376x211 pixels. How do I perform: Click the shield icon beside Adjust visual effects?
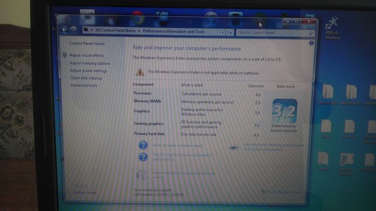point(64,55)
